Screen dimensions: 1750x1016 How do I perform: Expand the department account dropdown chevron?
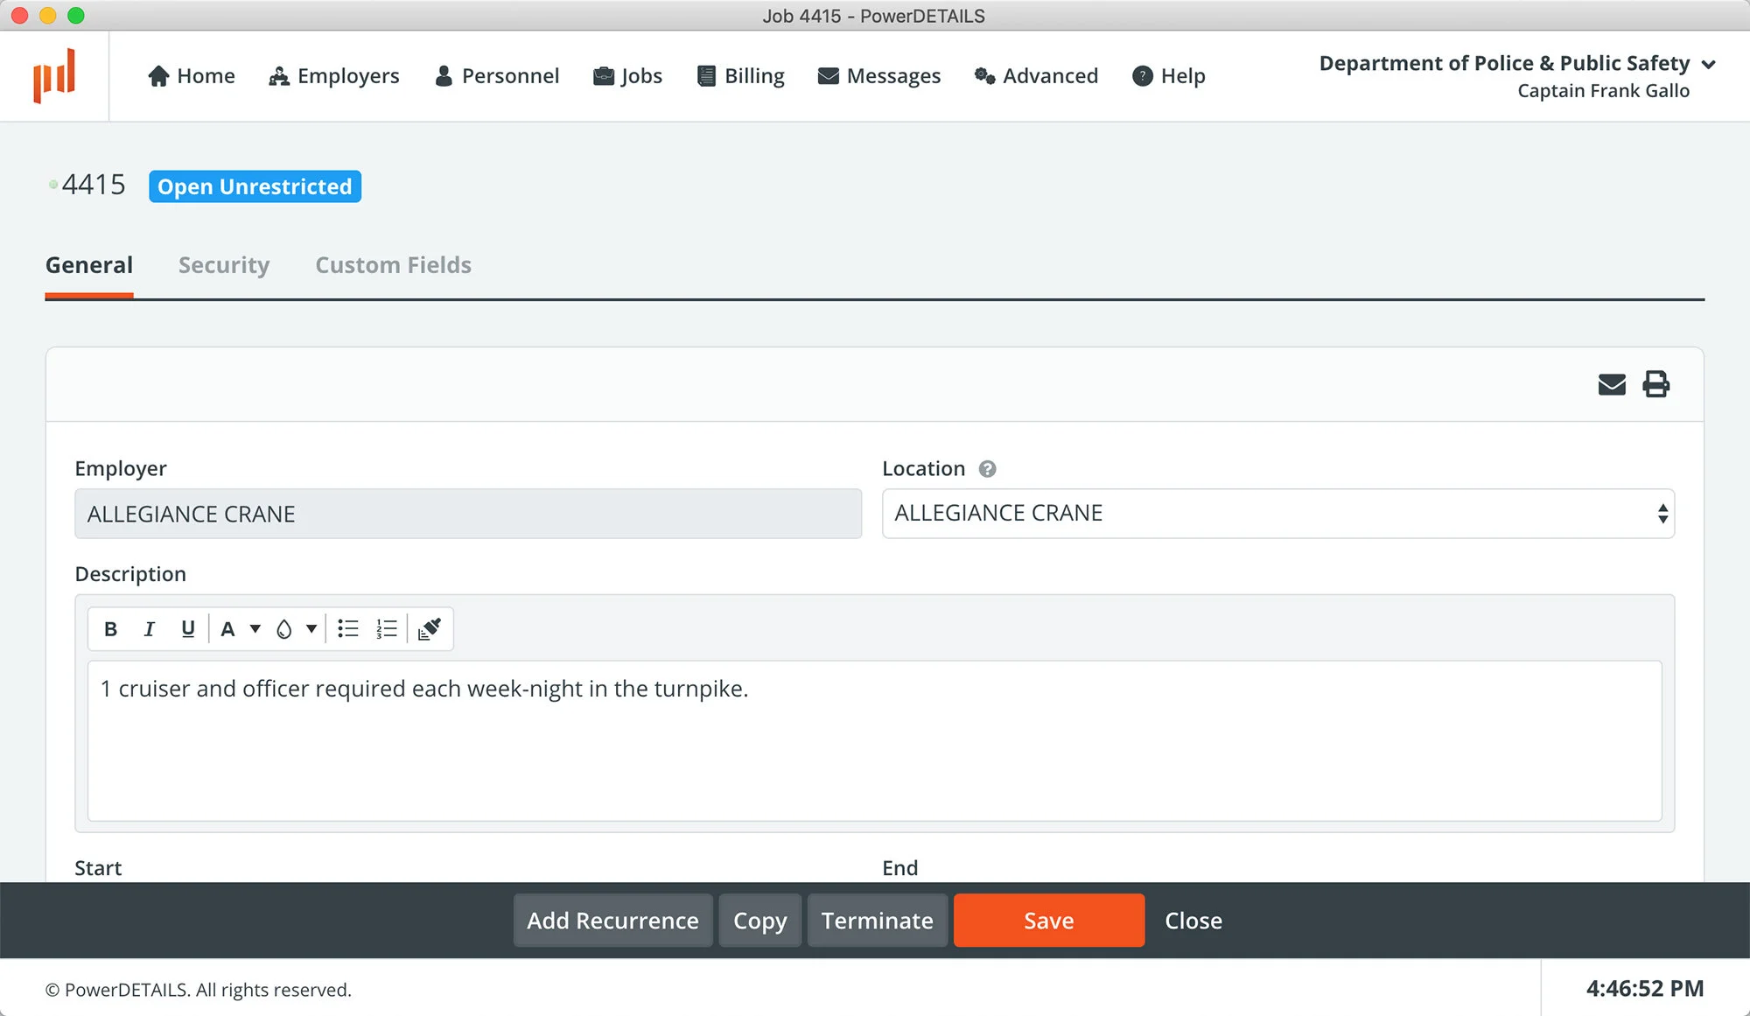pyautogui.click(x=1708, y=65)
